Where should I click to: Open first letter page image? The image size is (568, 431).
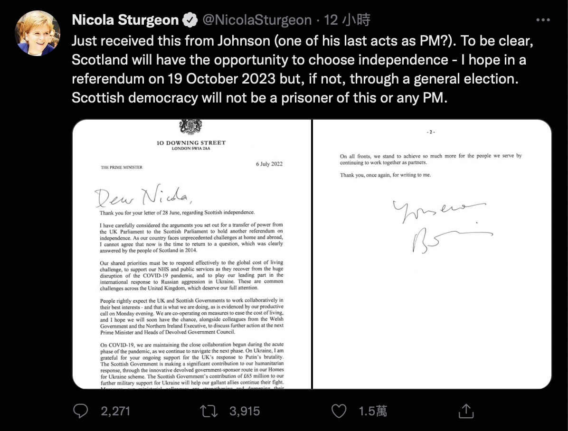click(x=191, y=254)
